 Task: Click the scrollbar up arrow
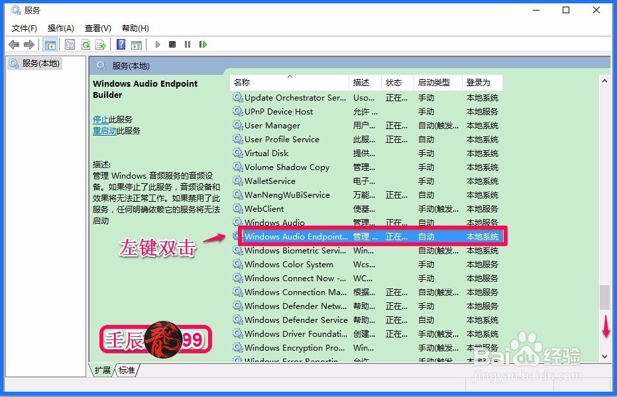[x=605, y=81]
